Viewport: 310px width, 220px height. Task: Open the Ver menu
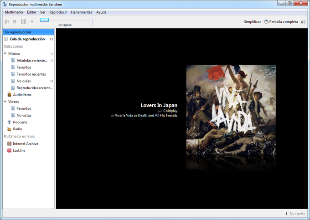(x=43, y=12)
